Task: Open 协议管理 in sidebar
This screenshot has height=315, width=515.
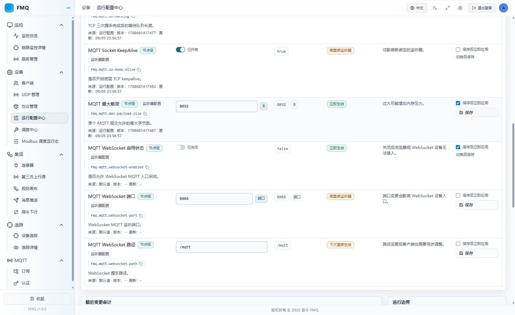Action: tap(39, 107)
